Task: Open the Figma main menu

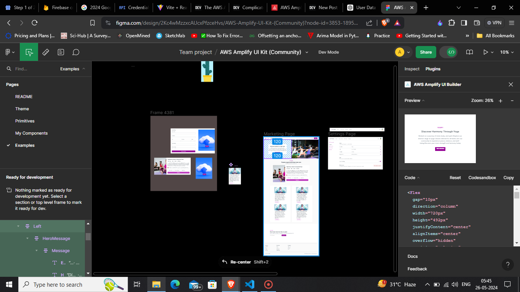Action: (x=10, y=52)
